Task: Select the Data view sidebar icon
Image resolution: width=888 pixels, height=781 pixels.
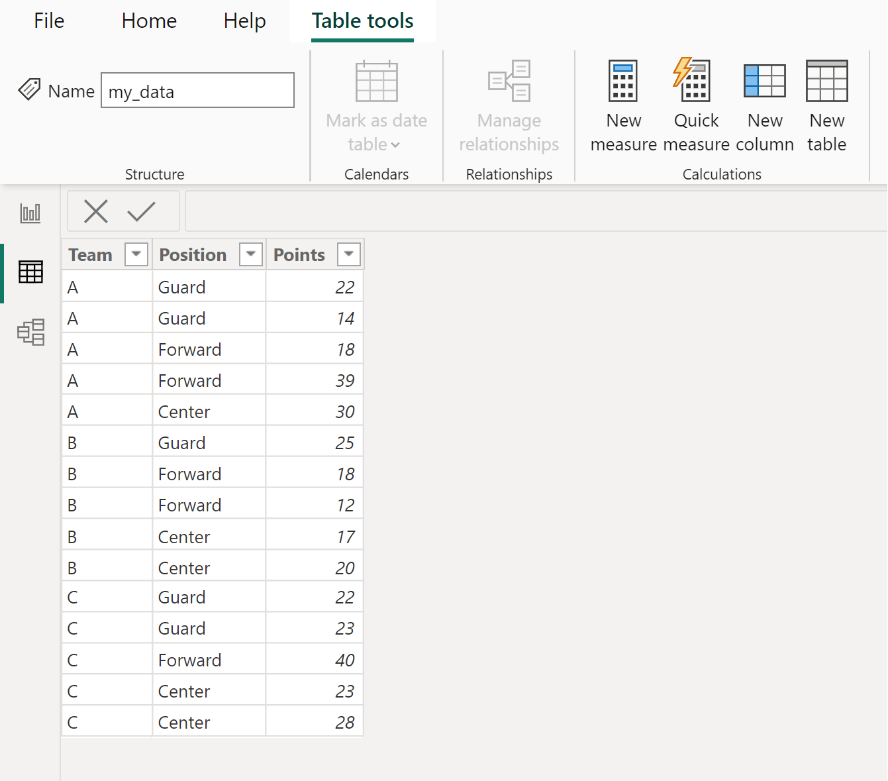Action: 30,272
